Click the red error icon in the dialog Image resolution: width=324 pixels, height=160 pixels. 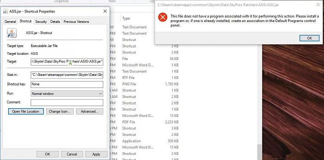162,17
